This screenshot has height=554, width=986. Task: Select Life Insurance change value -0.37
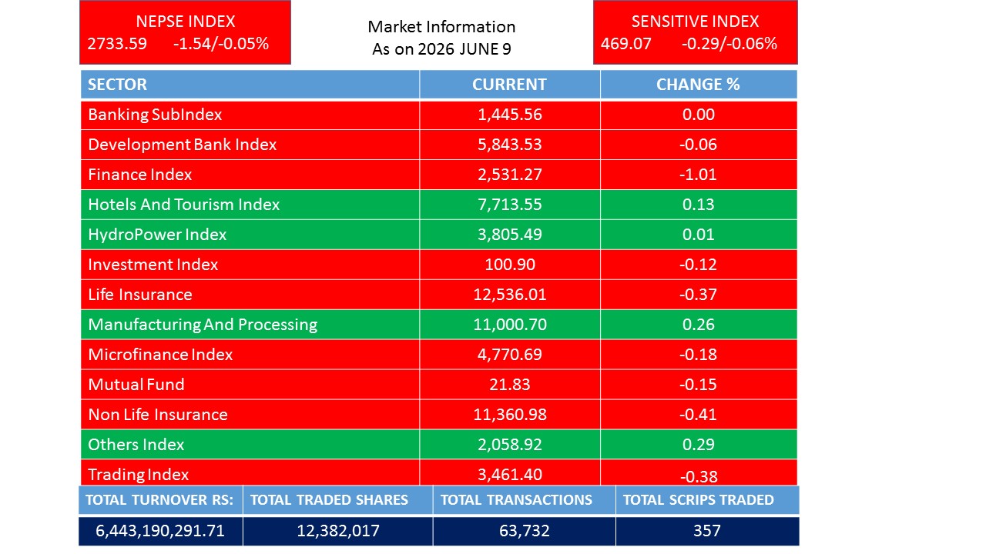[x=699, y=295]
